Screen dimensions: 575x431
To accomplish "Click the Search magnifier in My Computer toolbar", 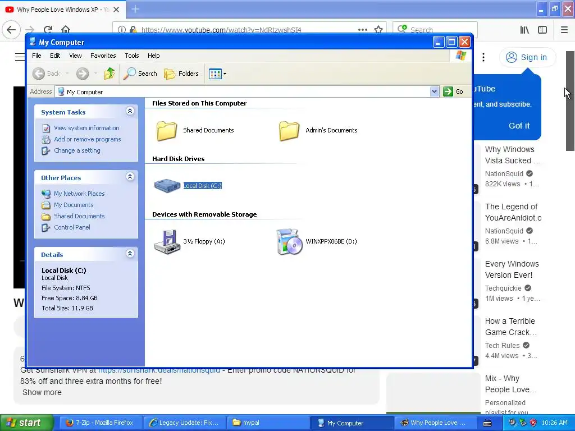I will (140, 74).
